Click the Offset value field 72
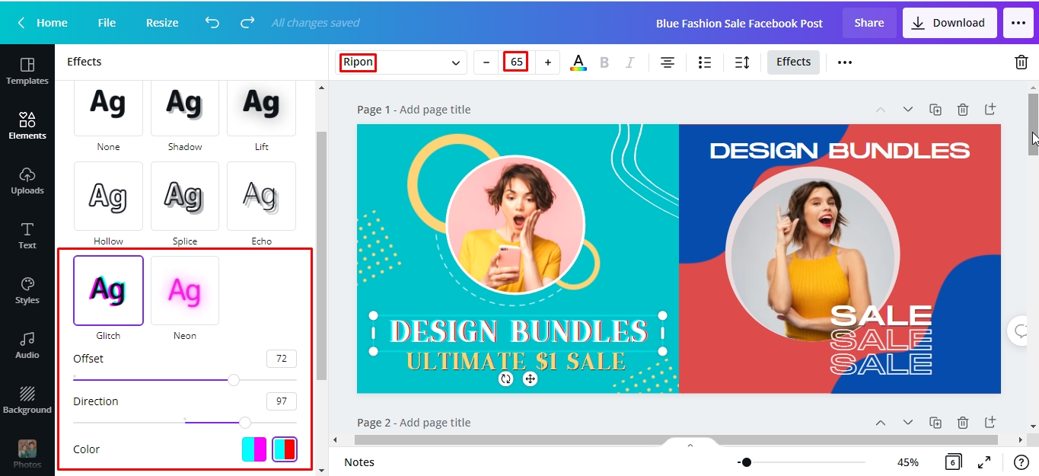The image size is (1039, 476). coord(282,359)
